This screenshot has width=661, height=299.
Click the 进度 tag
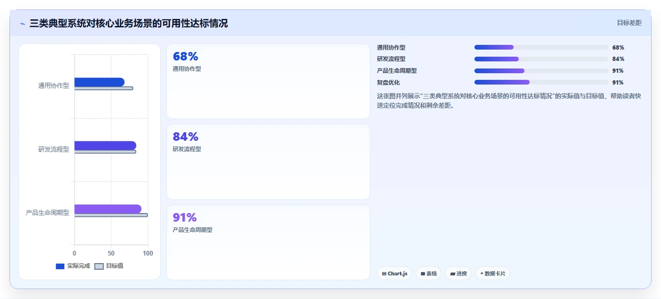coord(458,273)
